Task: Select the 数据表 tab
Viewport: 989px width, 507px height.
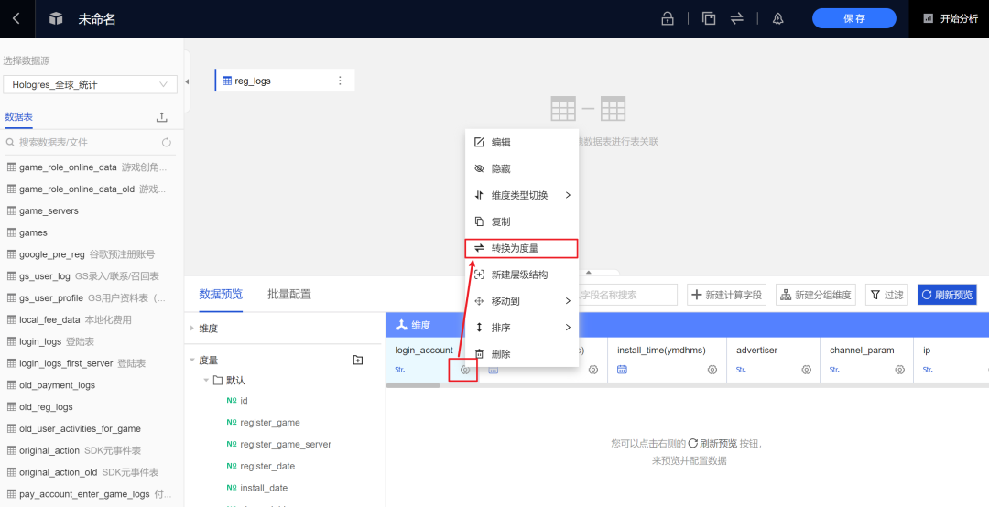Action: coord(19,116)
